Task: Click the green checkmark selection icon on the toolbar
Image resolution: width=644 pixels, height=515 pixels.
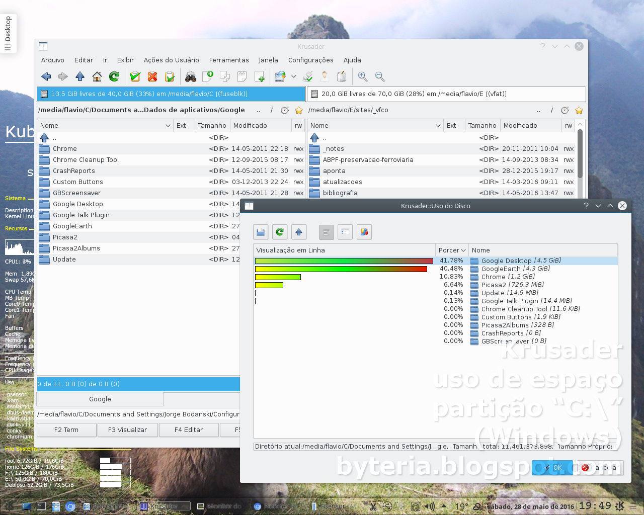Action: point(135,76)
